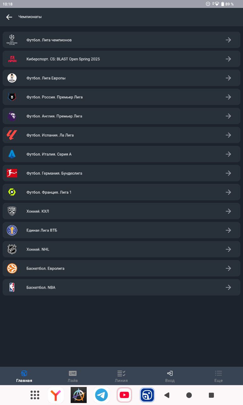Tap the back arrow beside Чемпионаты

(9, 17)
